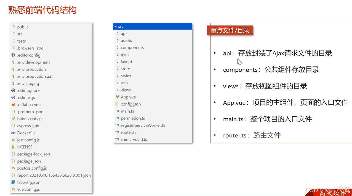Open the main.ts file name
This screenshot has height=196, width=352.
(x=127, y=111)
